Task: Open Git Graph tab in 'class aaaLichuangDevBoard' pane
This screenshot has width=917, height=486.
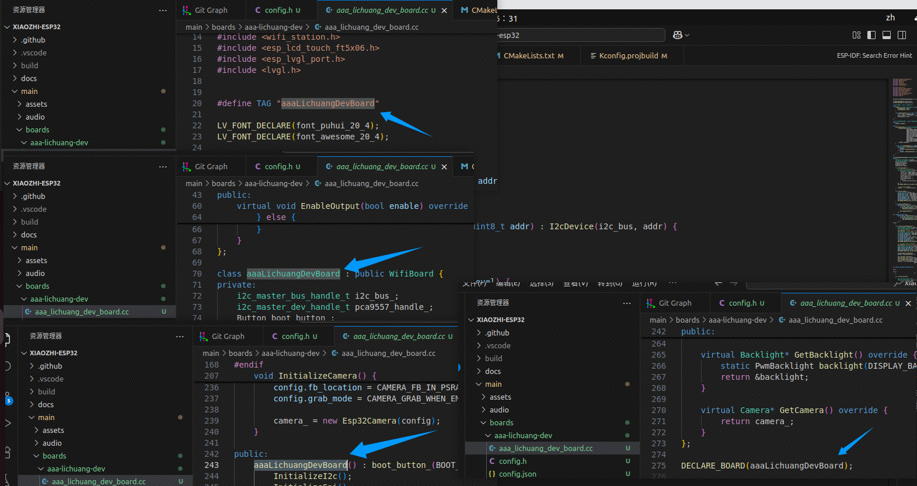Action: pyautogui.click(x=205, y=167)
